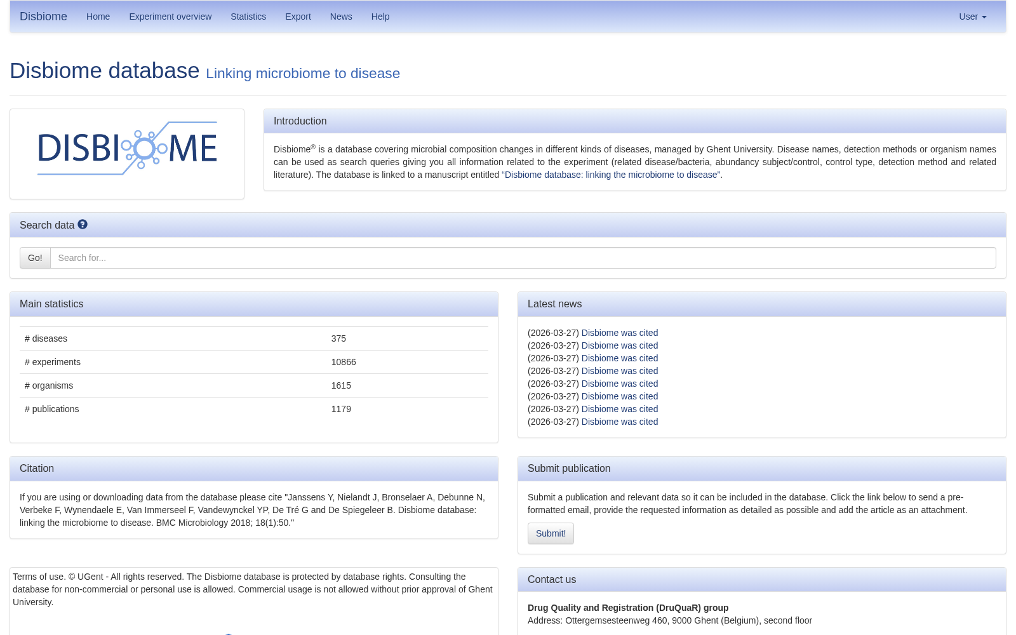
Task: Click the diseases count 375
Action: click(338, 338)
